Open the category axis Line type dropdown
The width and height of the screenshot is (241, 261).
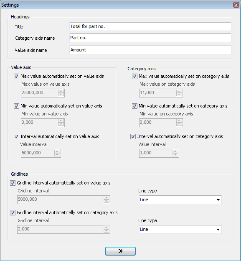pyautogui.click(x=180, y=229)
